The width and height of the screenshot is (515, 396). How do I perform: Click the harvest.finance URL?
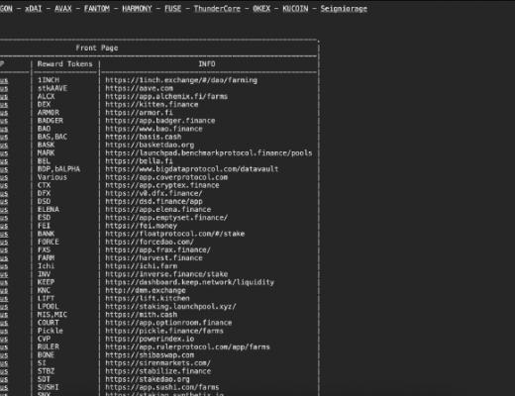154,258
